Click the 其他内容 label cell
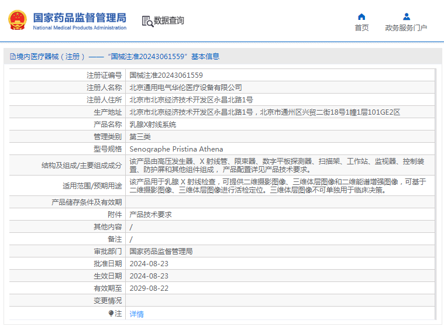Image resolution: width=444 pixels, height=330 pixels. (x=108, y=227)
